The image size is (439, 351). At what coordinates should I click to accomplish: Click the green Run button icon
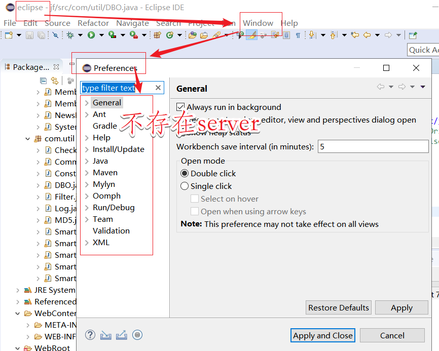pos(91,35)
